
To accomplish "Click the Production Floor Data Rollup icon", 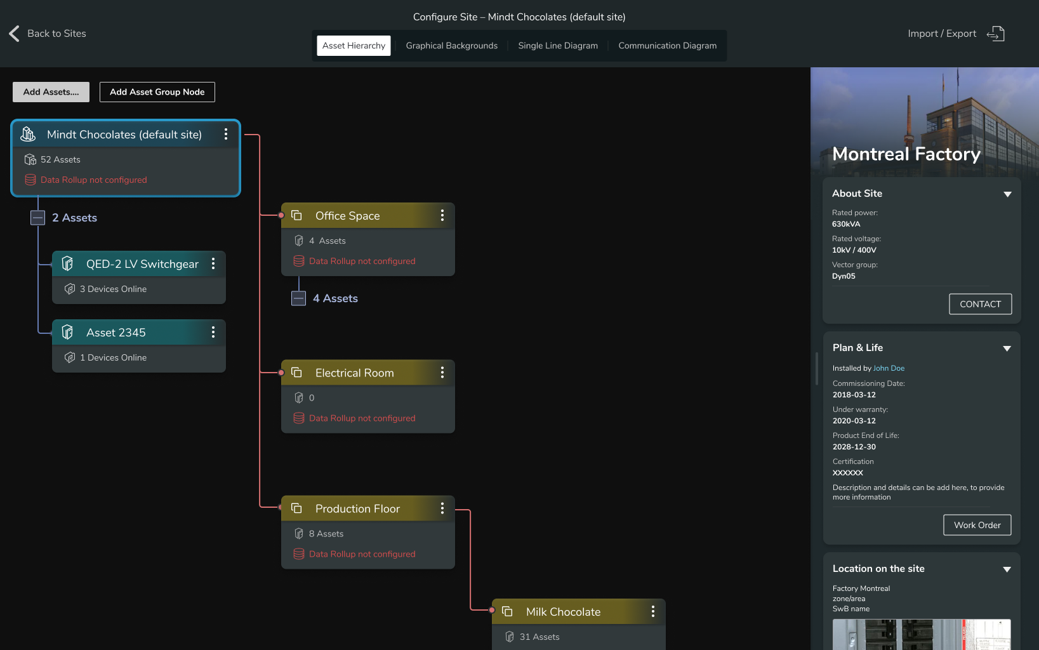I will click(299, 554).
